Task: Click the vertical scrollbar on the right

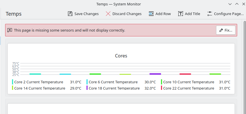Action: pos(245,57)
